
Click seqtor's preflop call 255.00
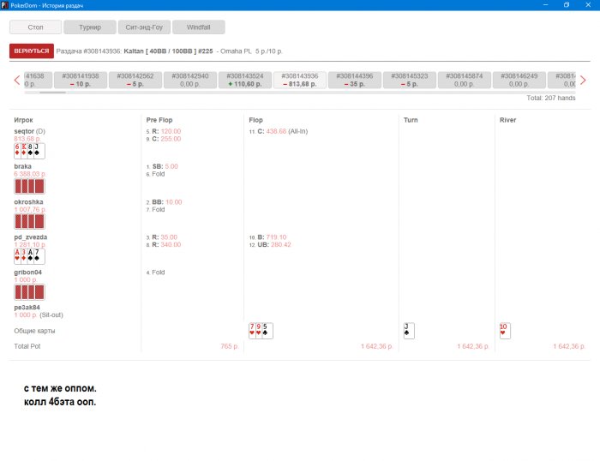pyautogui.click(x=164, y=139)
